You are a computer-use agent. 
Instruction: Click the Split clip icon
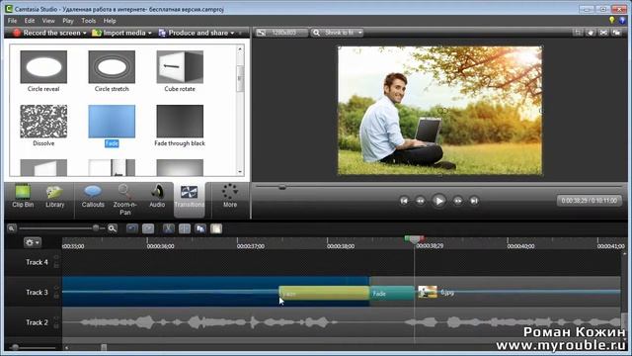(185, 228)
